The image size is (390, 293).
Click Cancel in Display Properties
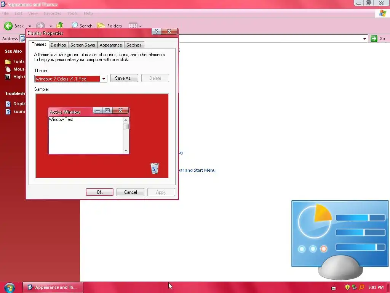click(130, 192)
